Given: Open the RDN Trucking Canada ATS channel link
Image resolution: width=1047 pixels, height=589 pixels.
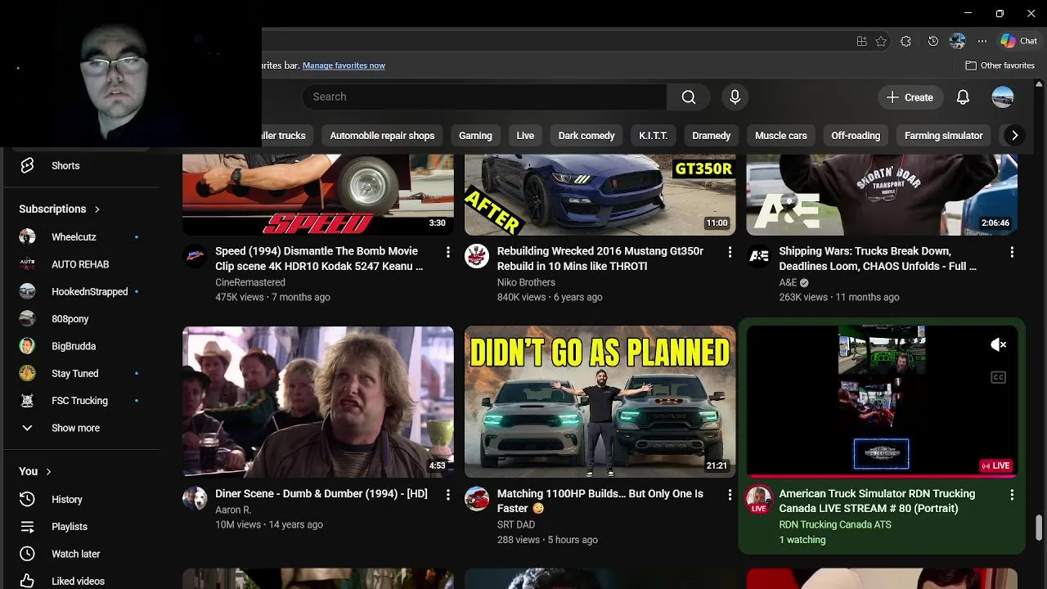Looking at the screenshot, I should (835, 524).
